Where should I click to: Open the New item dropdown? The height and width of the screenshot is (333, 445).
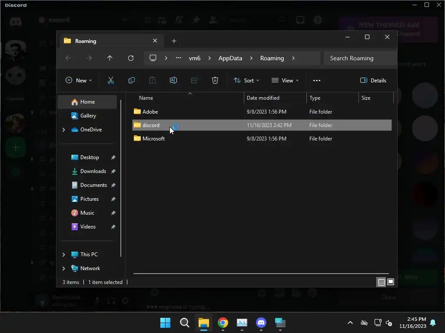click(x=79, y=80)
